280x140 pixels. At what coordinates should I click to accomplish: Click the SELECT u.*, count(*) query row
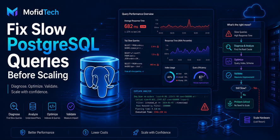142,56
